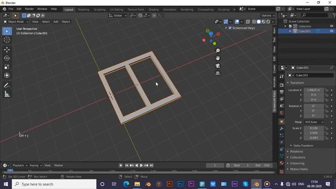Select the Scale tool
Viewport: 336px width, 189px height.
(x=7, y=67)
